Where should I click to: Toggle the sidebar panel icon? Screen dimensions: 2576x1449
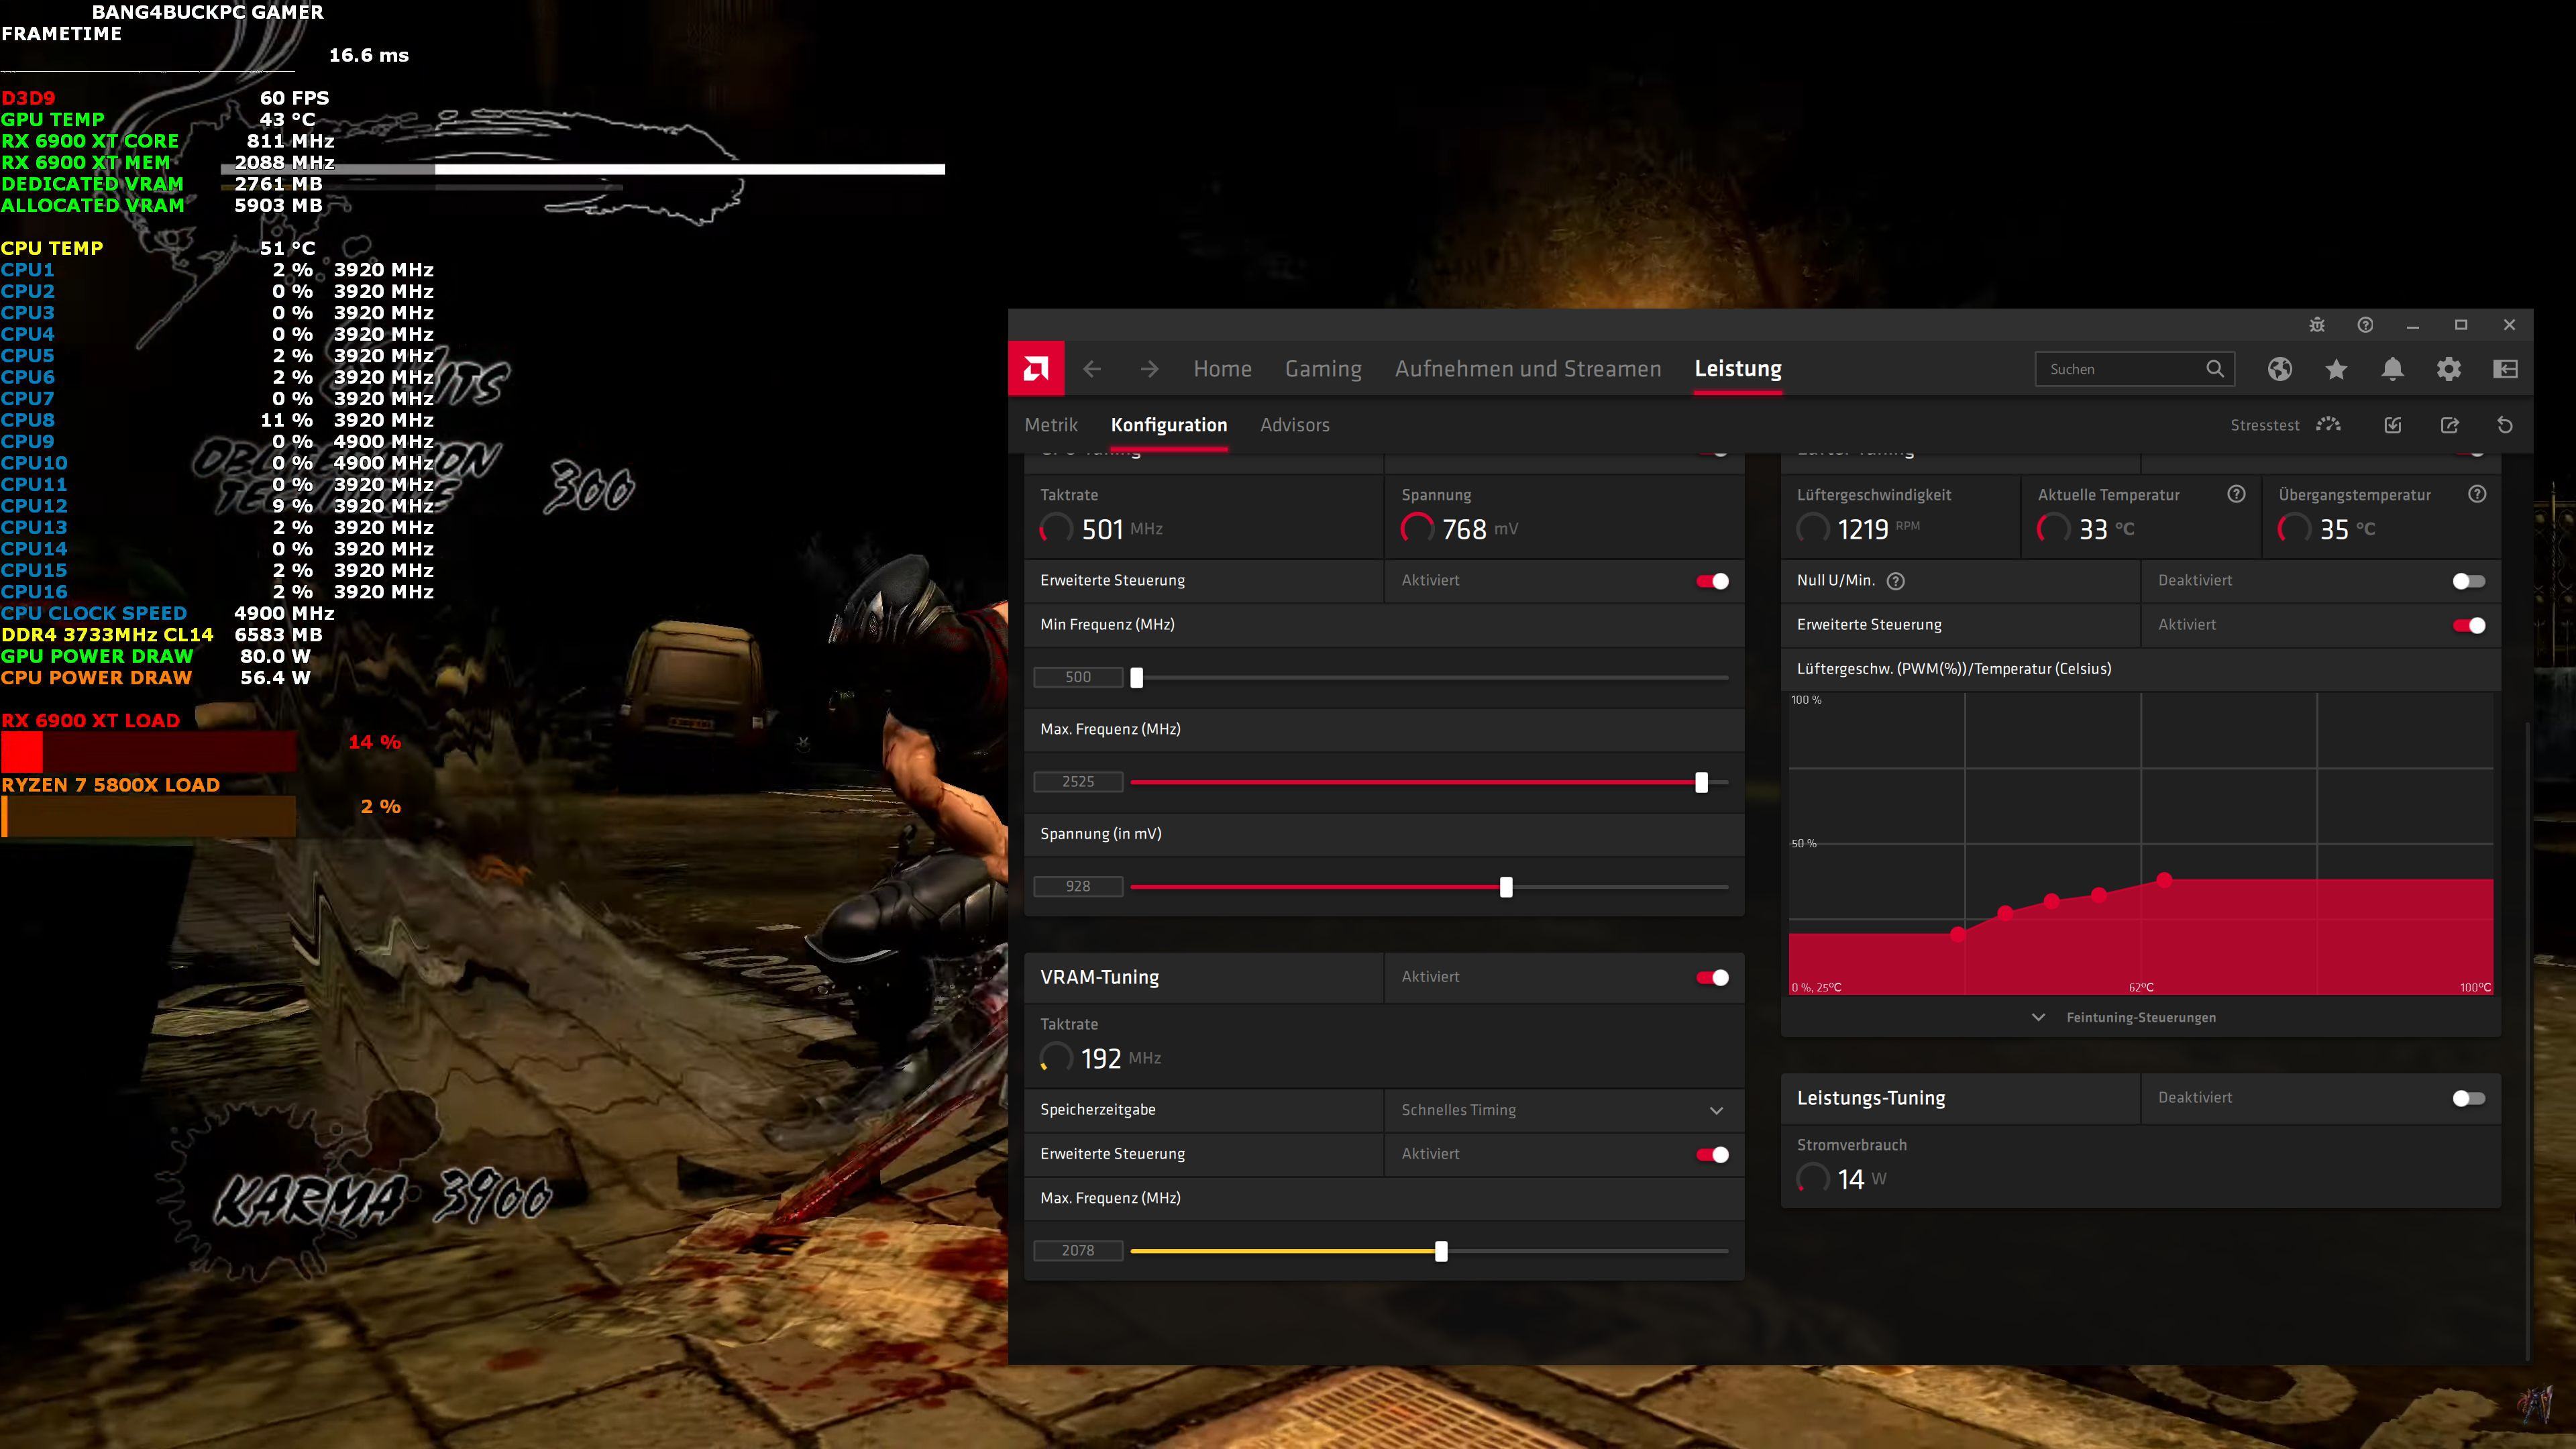2505,369
